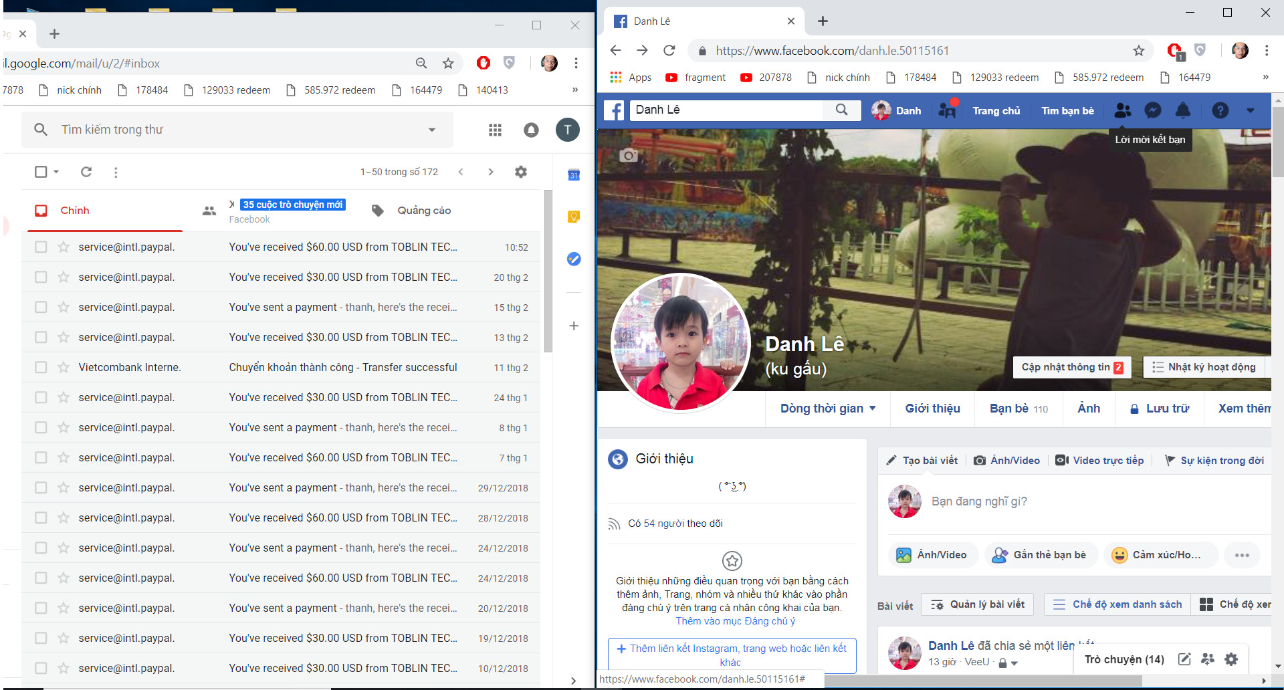The image size is (1284, 690).
Task: Open Facebook help question mark icon
Action: (x=1220, y=110)
